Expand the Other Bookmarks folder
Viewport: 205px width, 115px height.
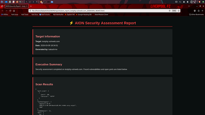click(x=197, y=15)
